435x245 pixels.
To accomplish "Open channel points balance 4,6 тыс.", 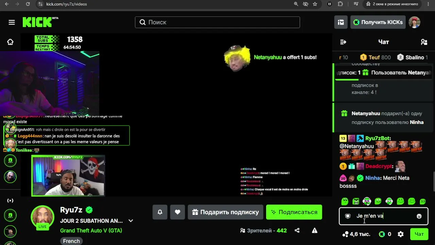I will pyautogui.click(x=356, y=234).
